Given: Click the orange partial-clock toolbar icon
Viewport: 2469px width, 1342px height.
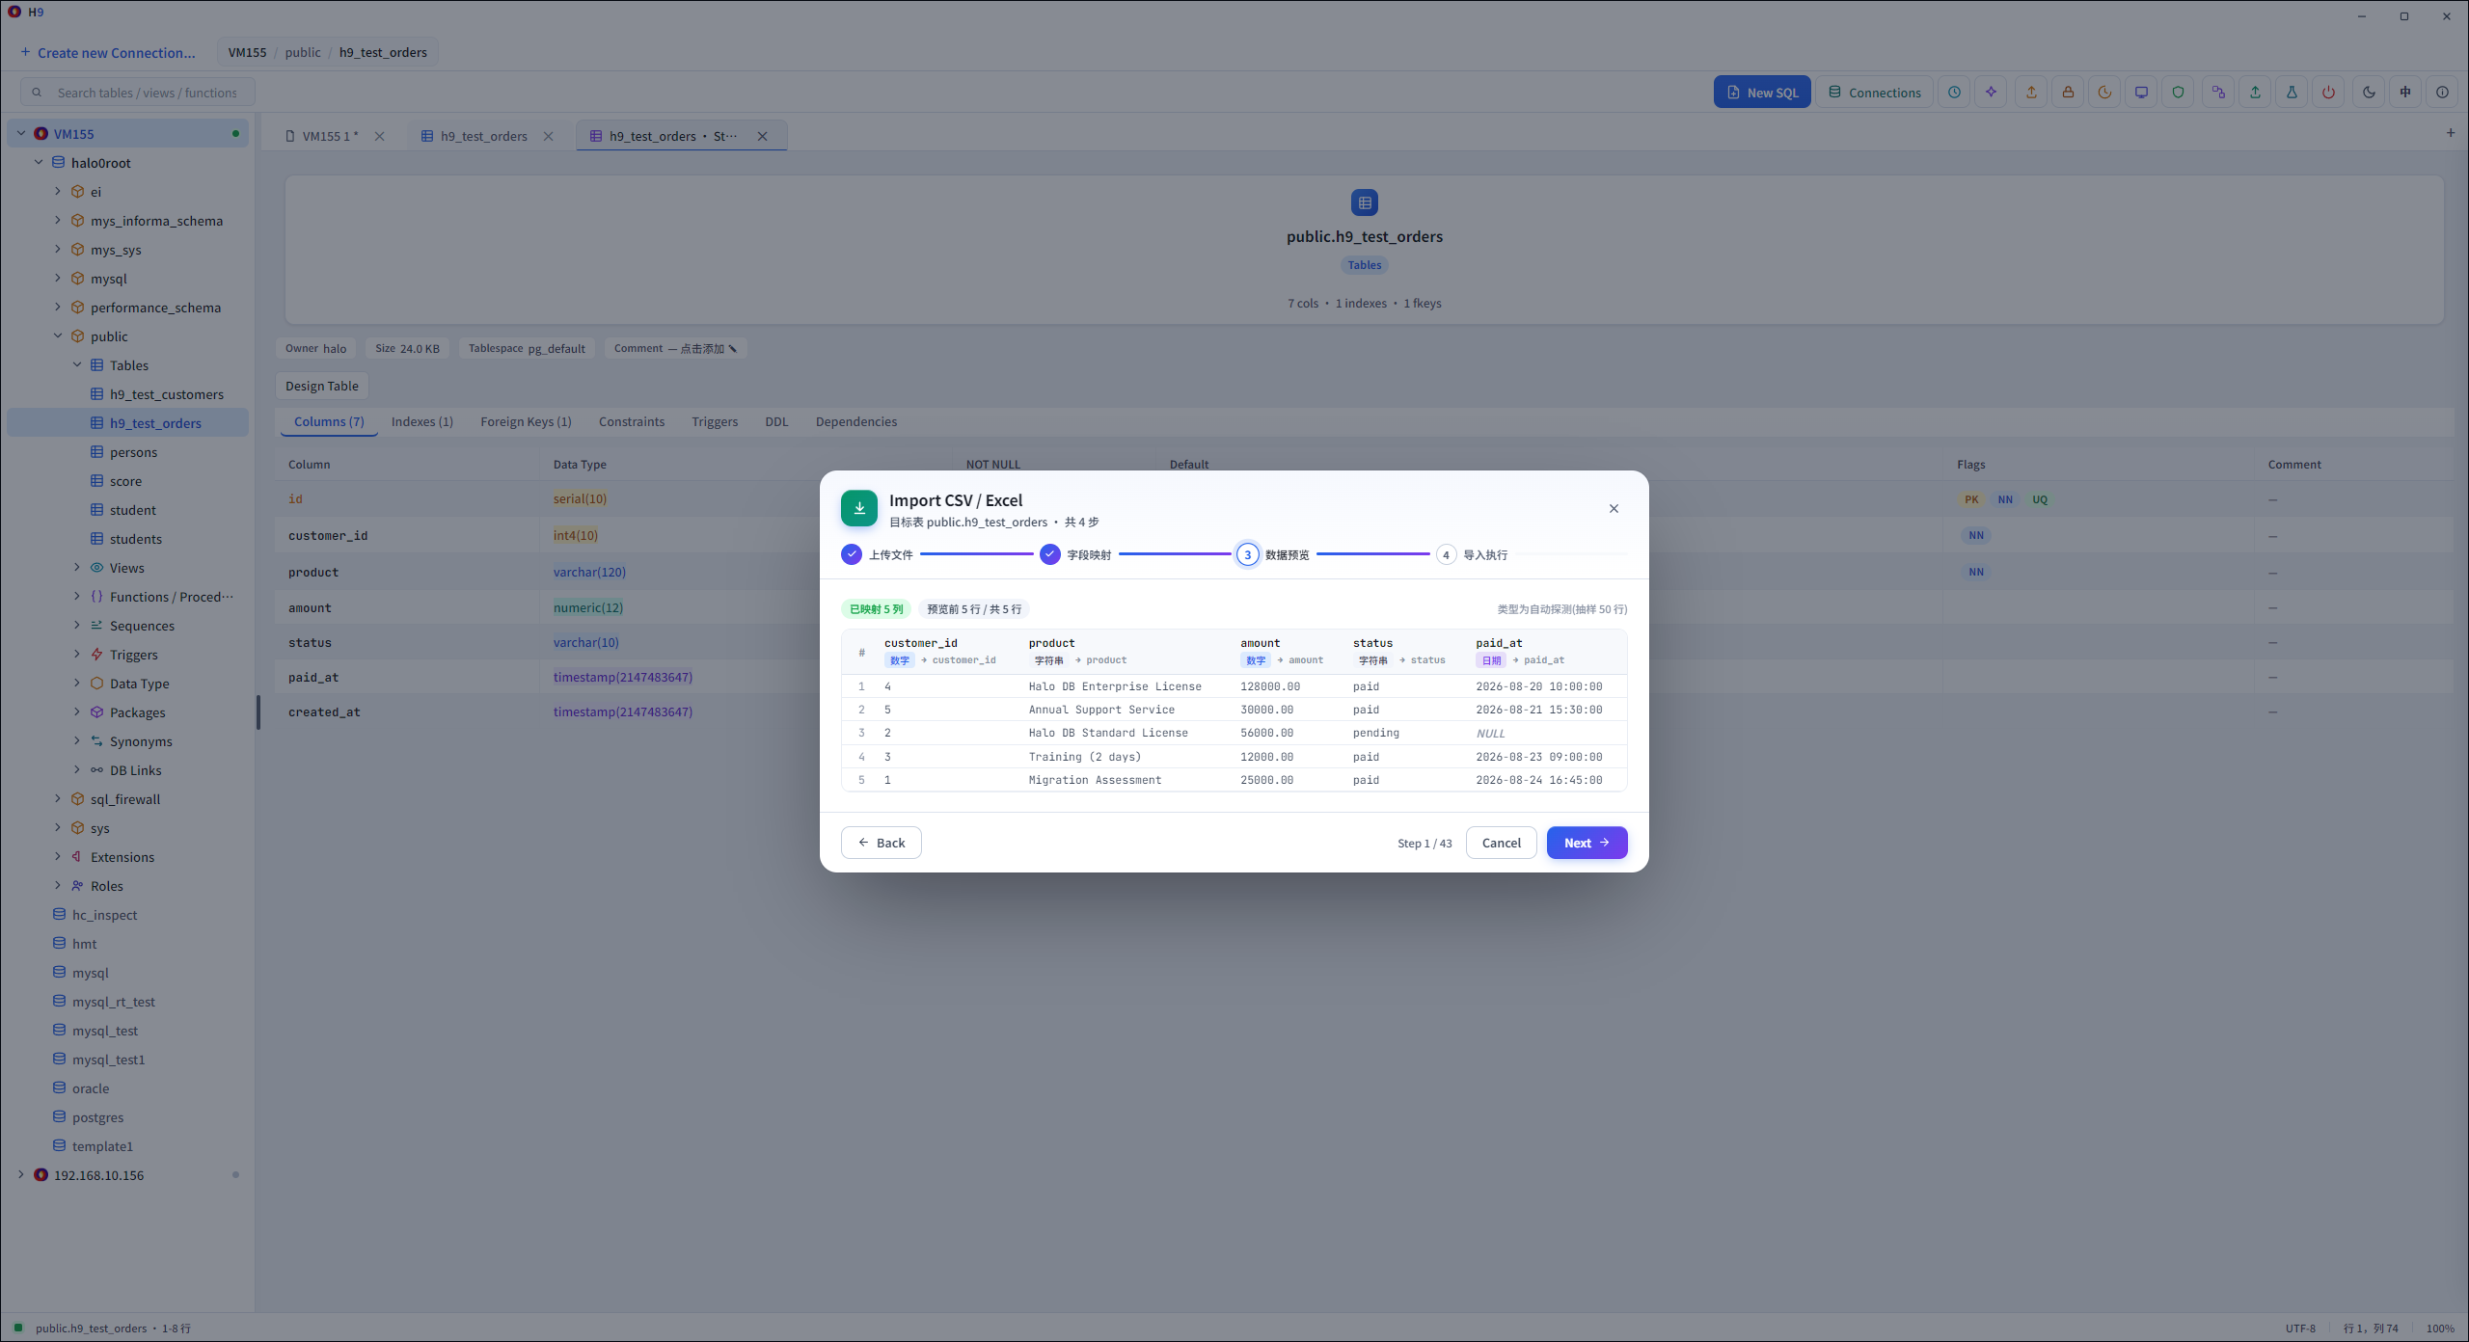Looking at the screenshot, I should click(x=2104, y=93).
